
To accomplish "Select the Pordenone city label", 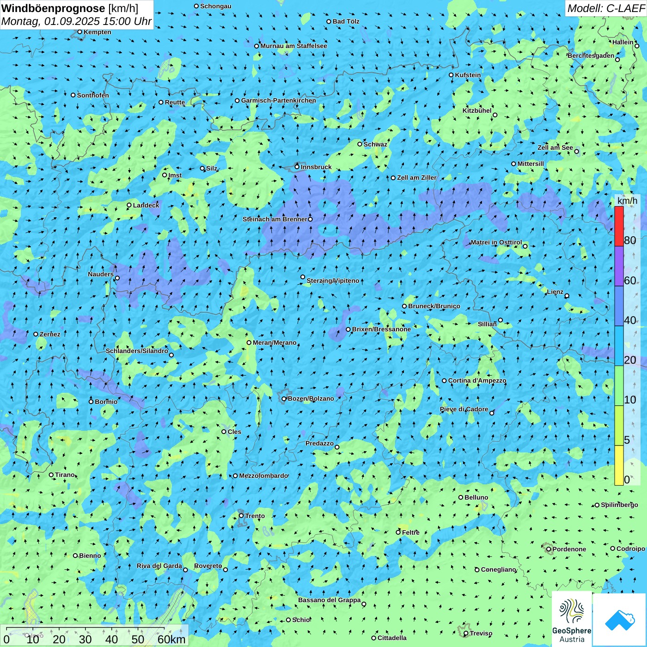I will pyautogui.click(x=569, y=549).
